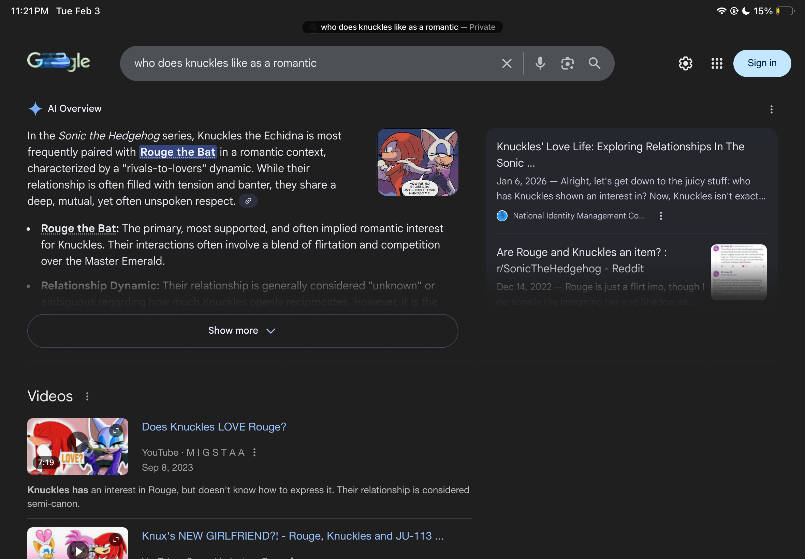Open the settings gear icon
This screenshot has width=805, height=559.
pos(685,63)
